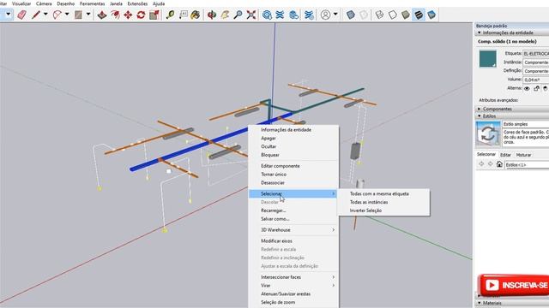Activate the Orbit tool
The height and width of the screenshot is (308, 549).
click(x=212, y=15)
